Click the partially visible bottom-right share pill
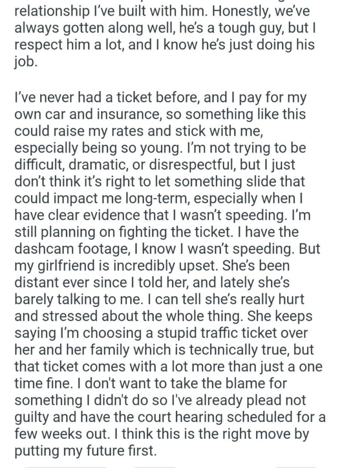The height and width of the screenshot is (468, 342). click(x=297, y=466)
